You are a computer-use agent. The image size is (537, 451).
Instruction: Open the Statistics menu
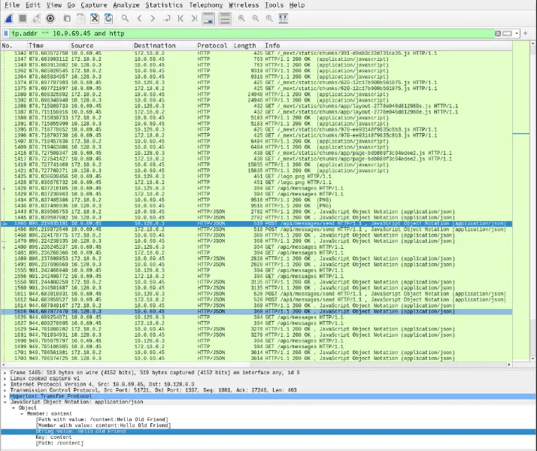[164, 5]
